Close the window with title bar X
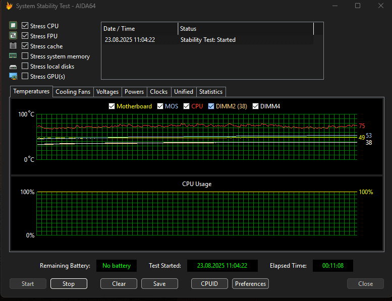 [381, 6]
